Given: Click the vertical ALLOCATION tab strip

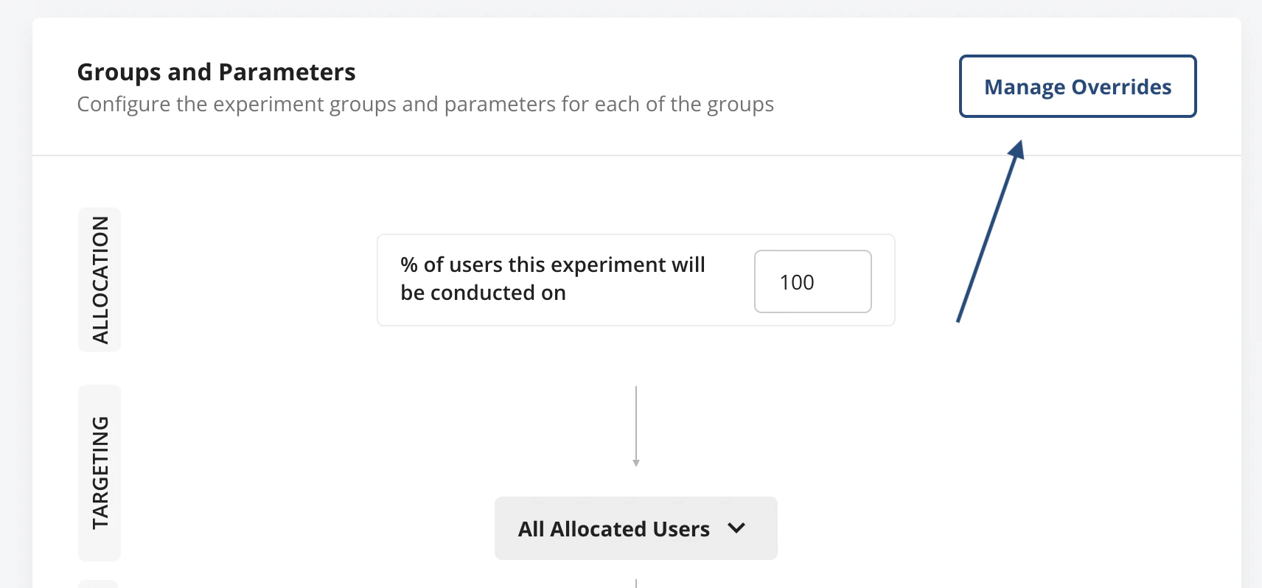Looking at the screenshot, I should [x=99, y=280].
